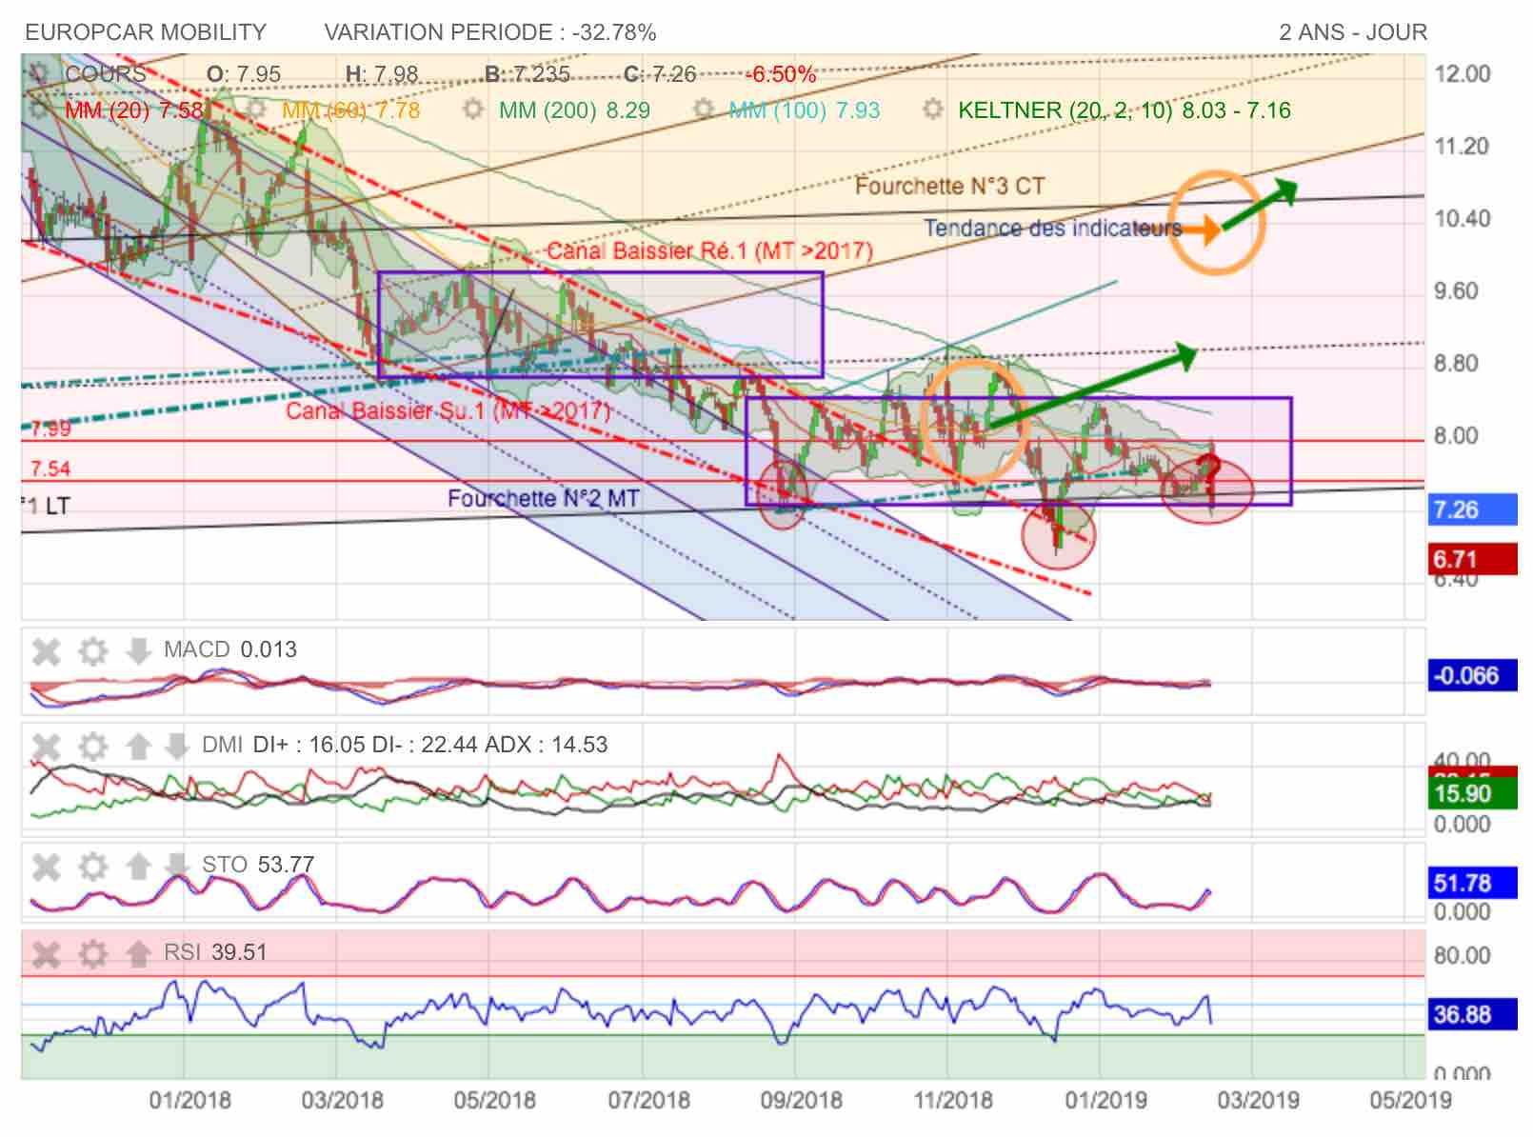Click the KELTNER (20, 2, 10) label
Viewport: 1533px width, 1137px height.
pyautogui.click(x=1125, y=110)
